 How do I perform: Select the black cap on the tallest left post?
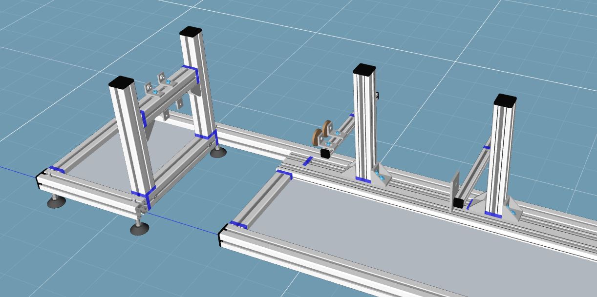click(191, 32)
